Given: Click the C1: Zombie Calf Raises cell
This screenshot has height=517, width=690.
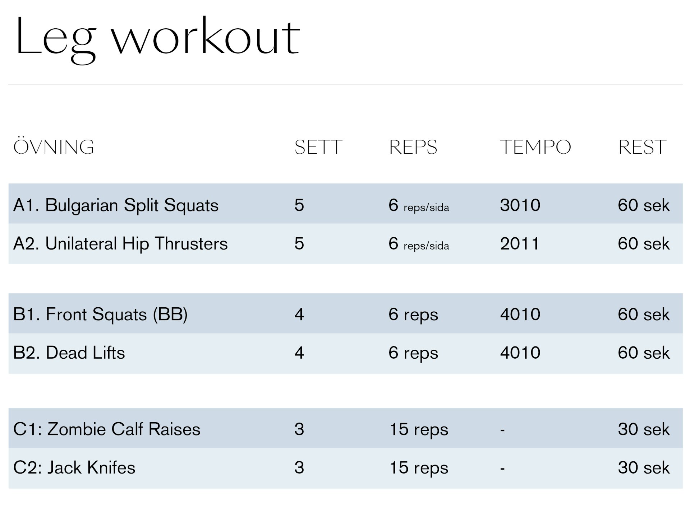Looking at the screenshot, I should click(107, 429).
